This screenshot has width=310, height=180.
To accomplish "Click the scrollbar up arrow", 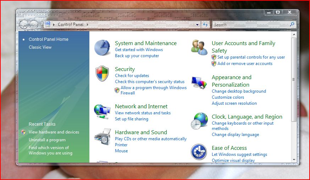I will point(294,34).
